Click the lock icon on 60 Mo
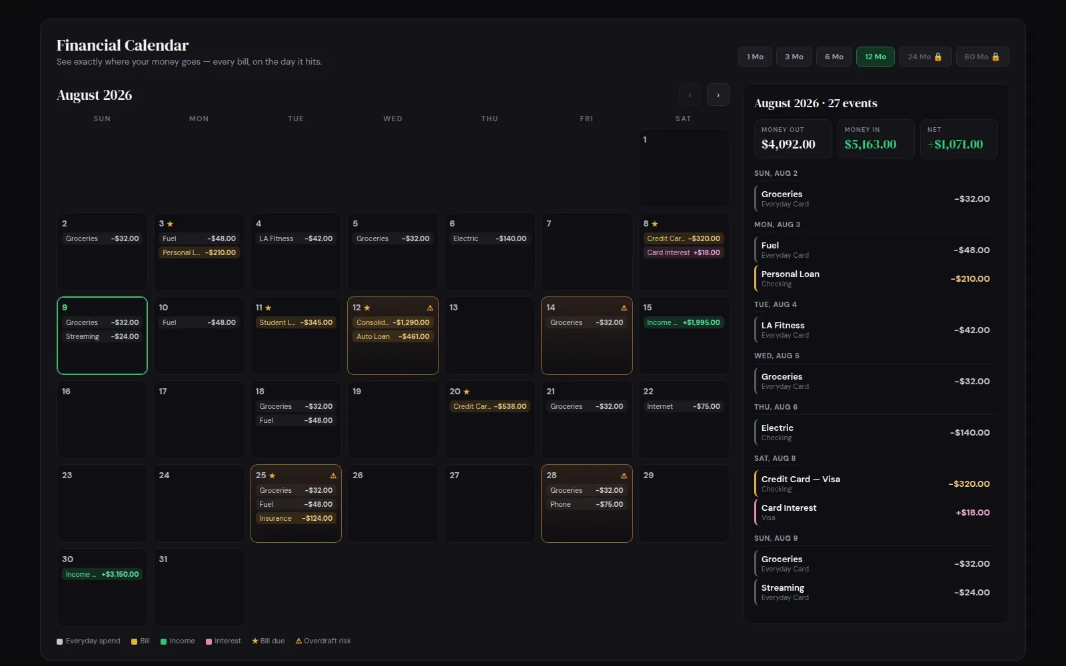 tap(995, 57)
